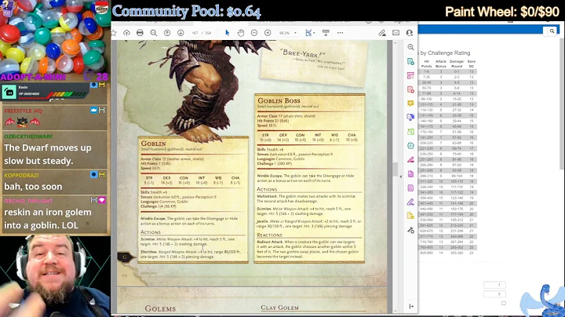Screen dimensions: 565x317
Task: Send the file by email envelope icon
Action: click(395, 33)
